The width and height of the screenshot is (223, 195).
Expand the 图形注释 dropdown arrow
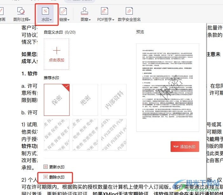coord(30,20)
